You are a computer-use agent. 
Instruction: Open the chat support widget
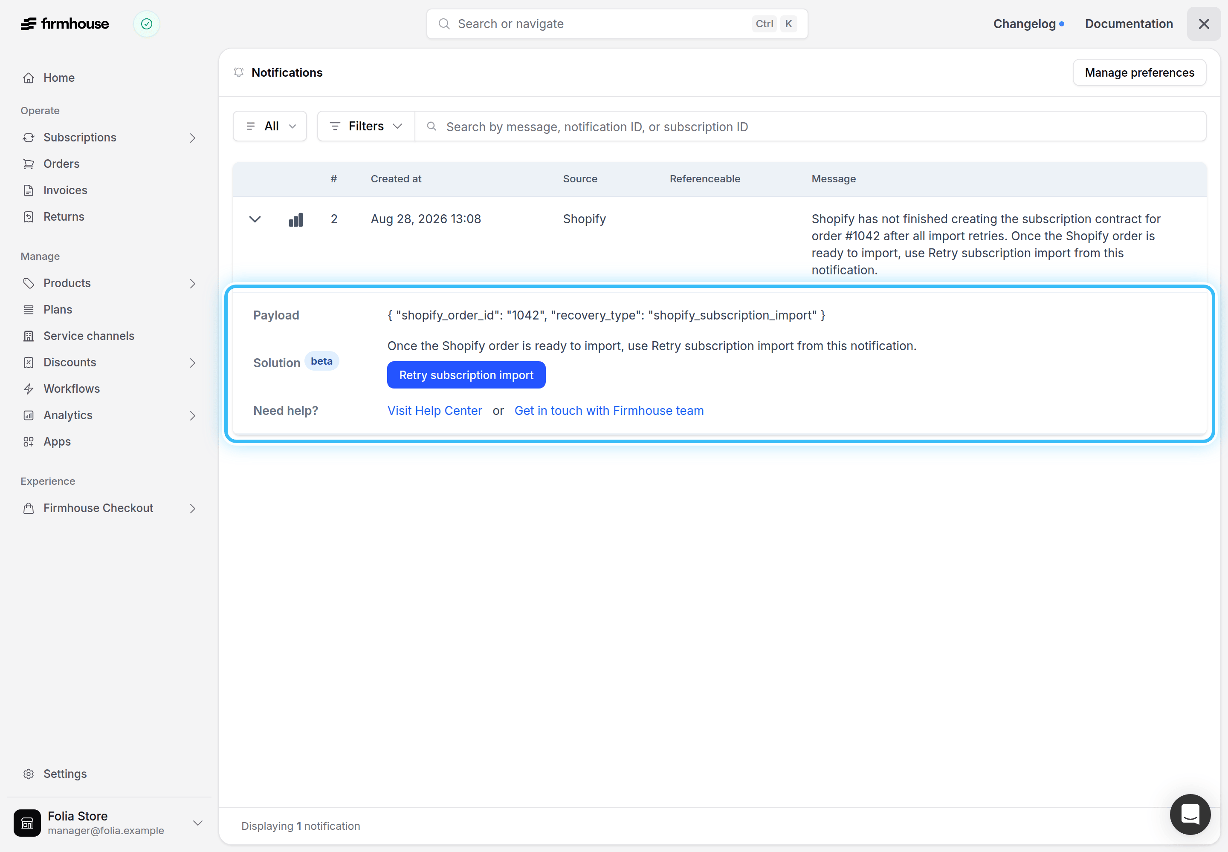[x=1190, y=815]
